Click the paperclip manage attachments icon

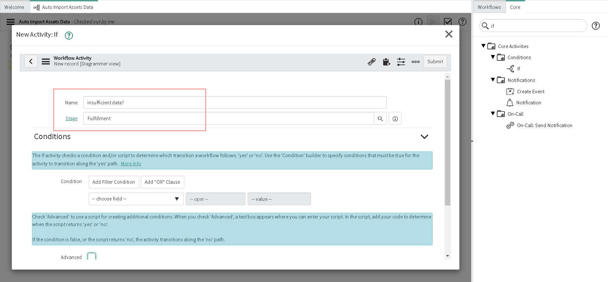tap(371, 62)
